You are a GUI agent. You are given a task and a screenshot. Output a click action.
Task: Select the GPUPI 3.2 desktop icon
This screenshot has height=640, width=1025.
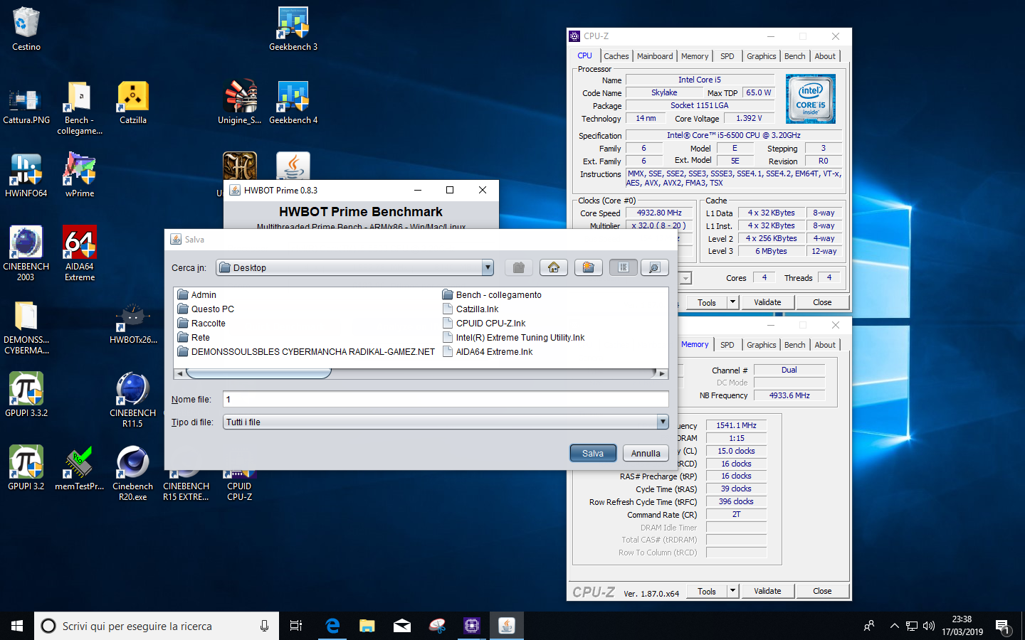(26, 468)
